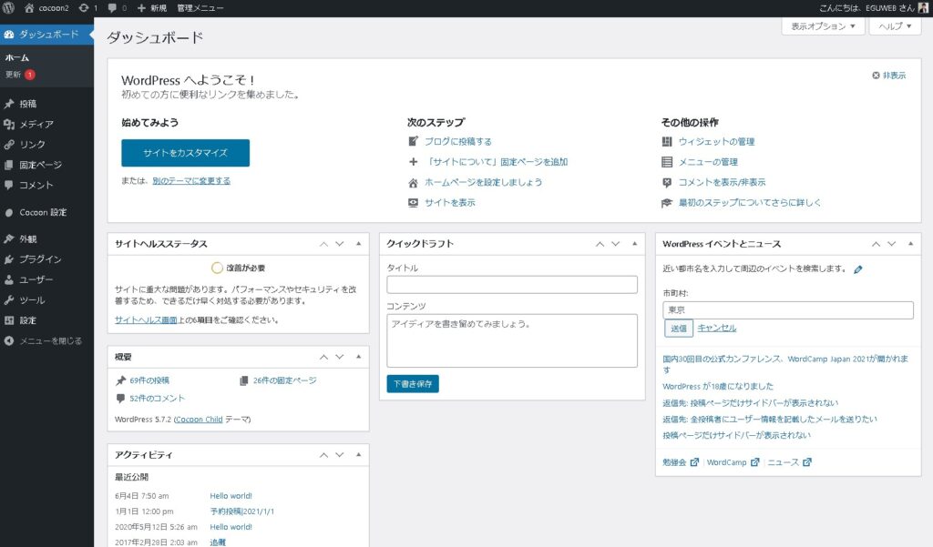
Task: Click the EGUWEB user avatar
Action: [923, 7]
